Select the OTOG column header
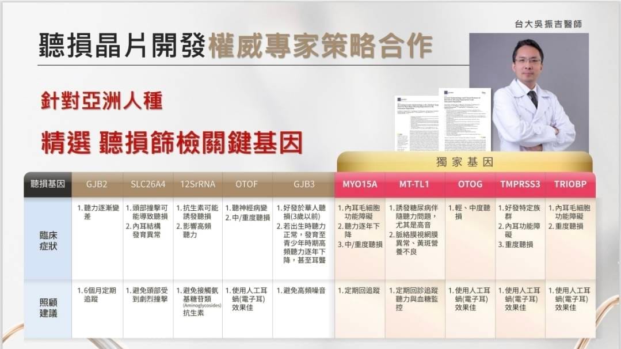 tap(470, 185)
